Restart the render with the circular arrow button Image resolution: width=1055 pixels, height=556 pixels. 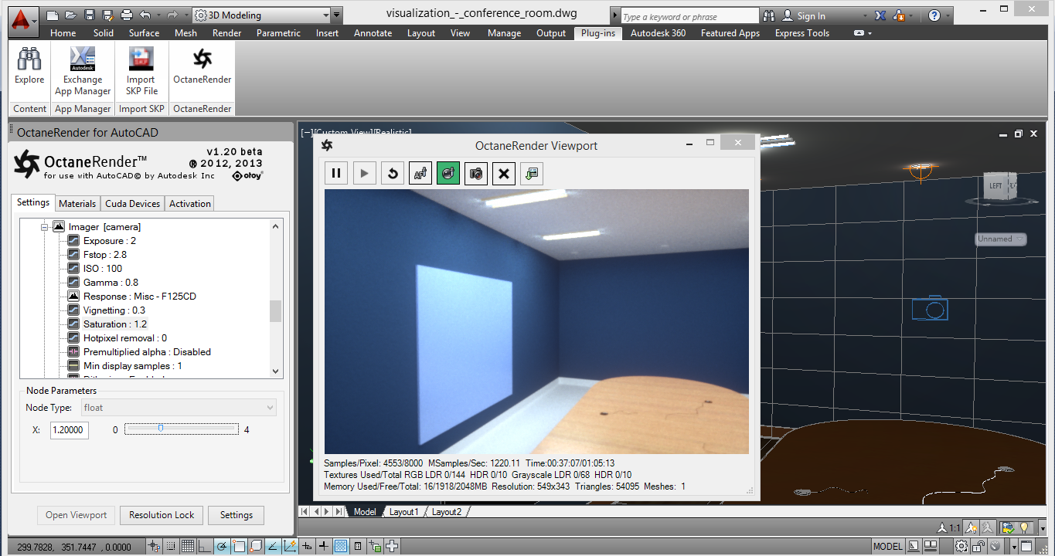click(393, 173)
